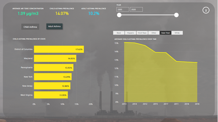Click the end year field showing 2020

pos(136,9)
